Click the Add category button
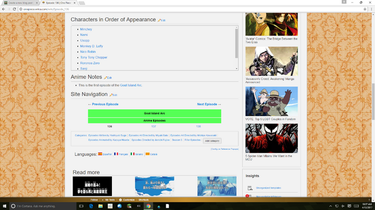The width and height of the screenshot is (375, 210). click(212, 141)
